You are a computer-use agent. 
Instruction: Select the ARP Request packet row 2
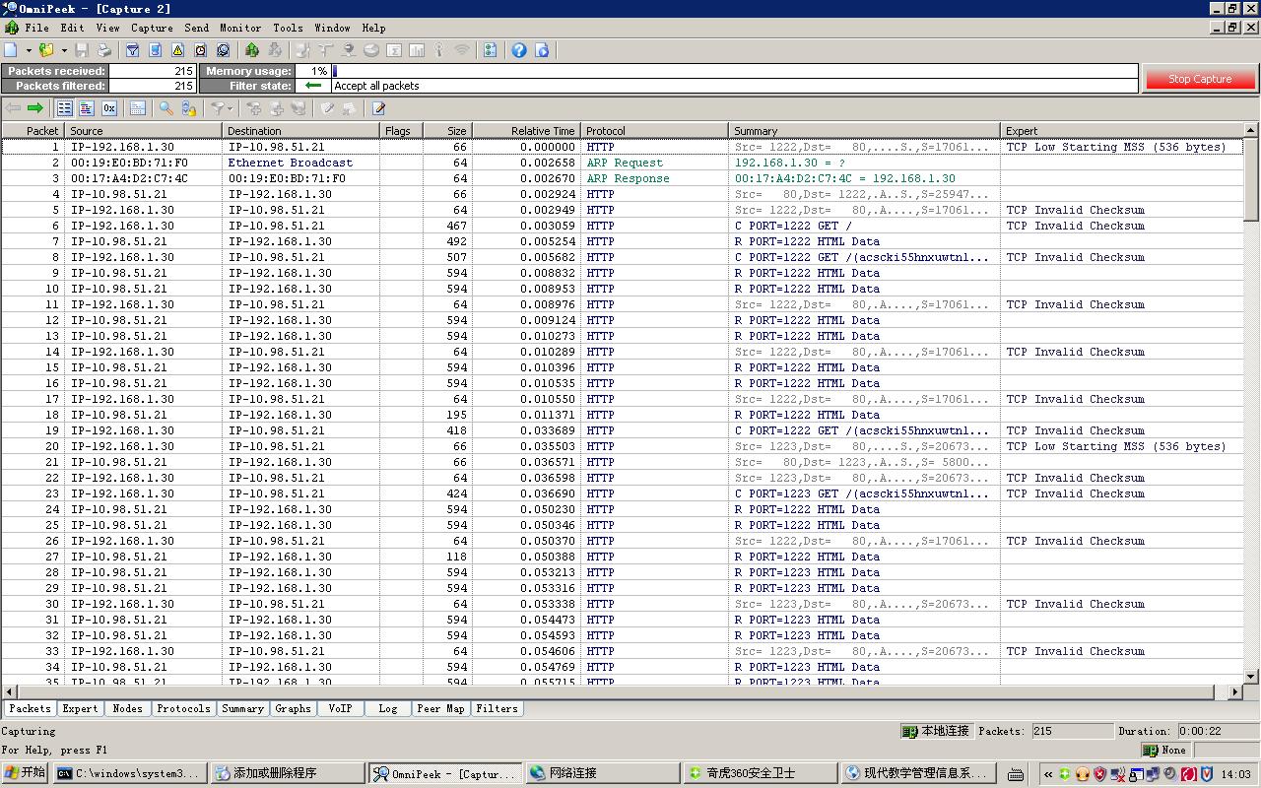pyautogui.click(x=622, y=163)
